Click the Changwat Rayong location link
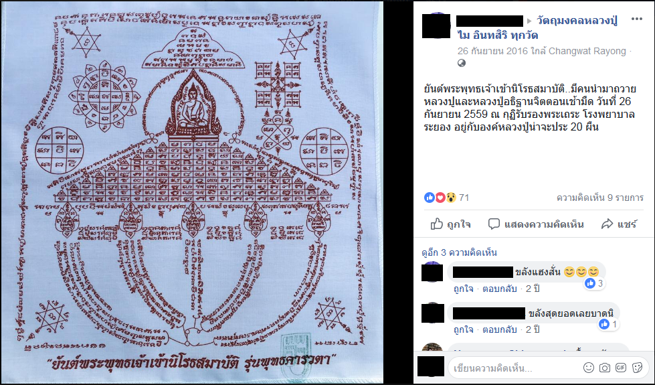 tap(587, 51)
